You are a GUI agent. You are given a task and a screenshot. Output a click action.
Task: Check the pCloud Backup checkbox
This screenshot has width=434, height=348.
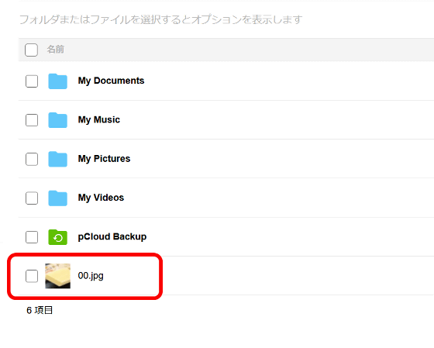click(x=32, y=237)
